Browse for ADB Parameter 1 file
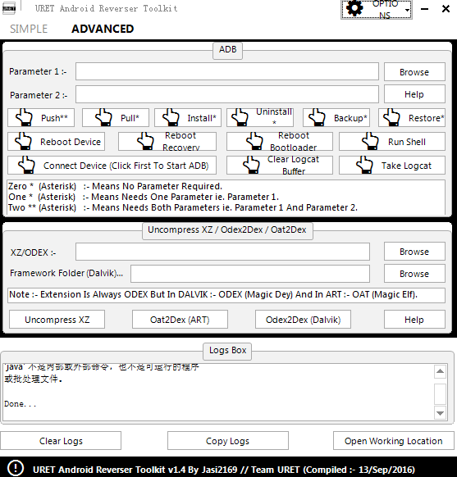 pyautogui.click(x=414, y=72)
